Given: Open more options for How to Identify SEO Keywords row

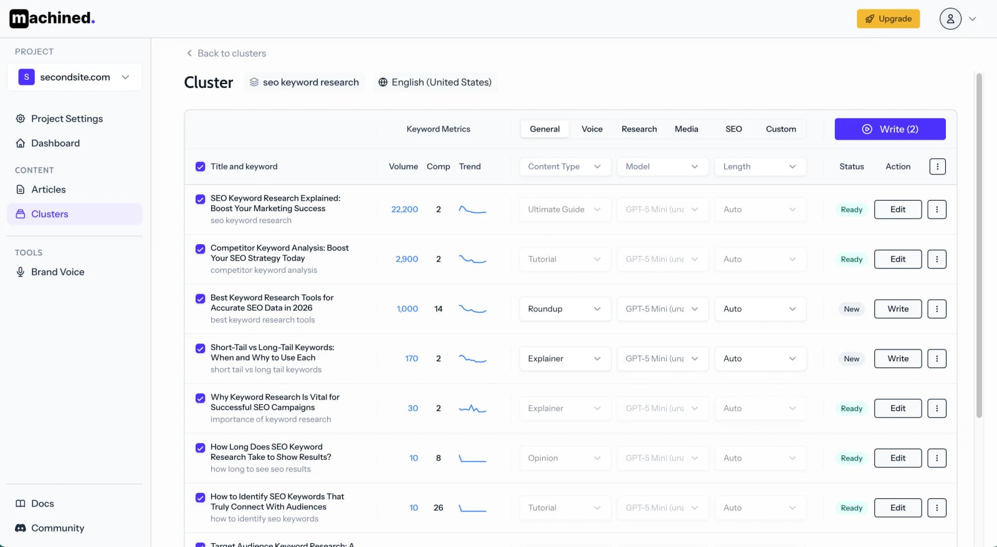Looking at the screenshot, I should [937, 508].
